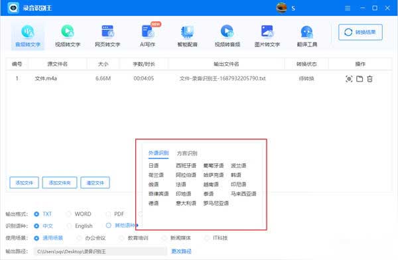
Task: Open the 智能配音 smart dubbing tool
Action: point(187,36)
